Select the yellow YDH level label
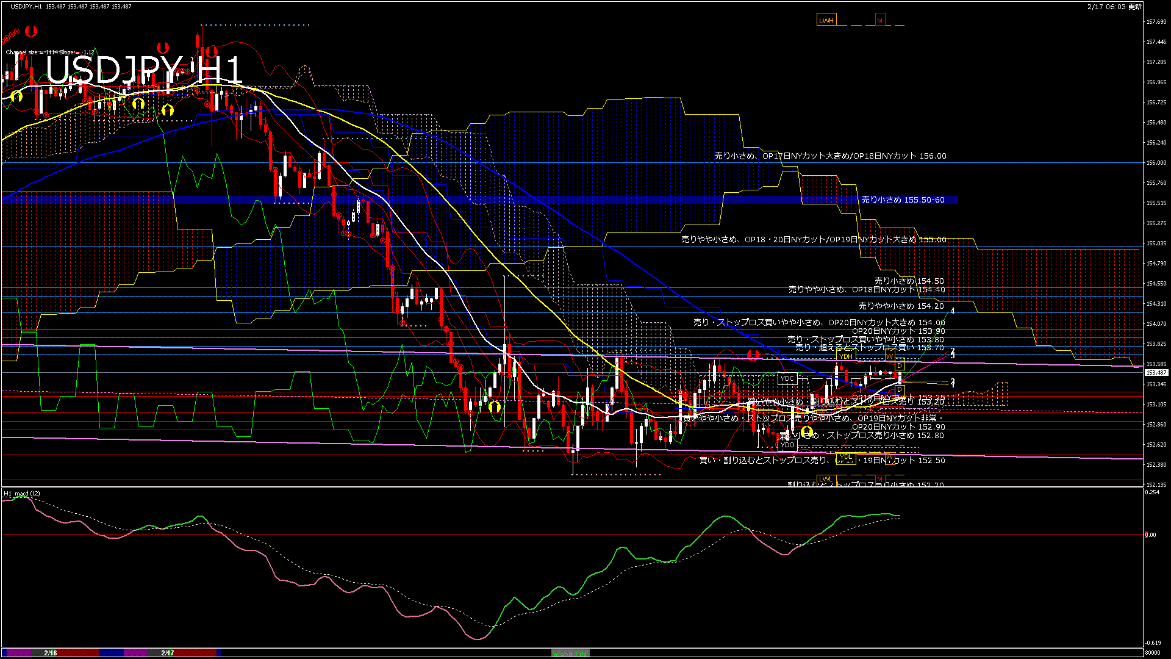This screenshot has height=659, width=1171. coord(845,356)
